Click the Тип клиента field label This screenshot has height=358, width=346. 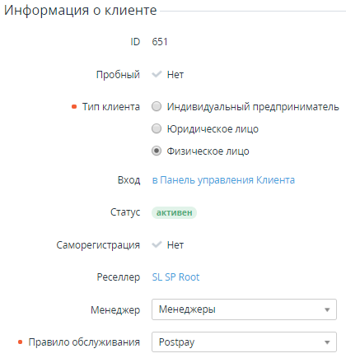pyautogui.click(x=111, y=107)
